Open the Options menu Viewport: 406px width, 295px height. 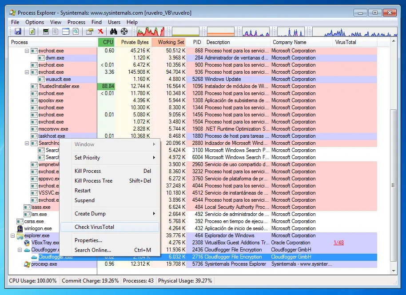pos(35,22)
